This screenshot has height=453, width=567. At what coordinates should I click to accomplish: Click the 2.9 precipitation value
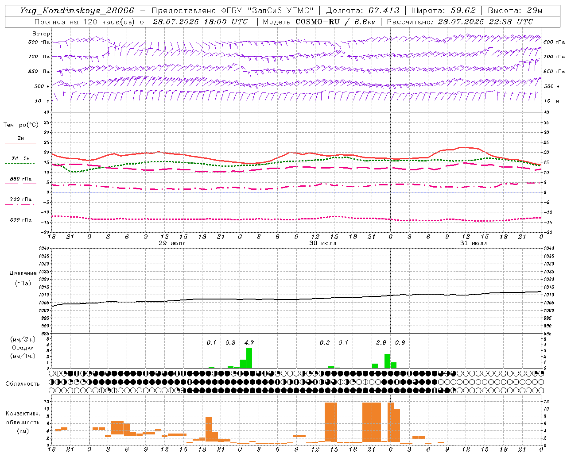click(x=381, y=342)
